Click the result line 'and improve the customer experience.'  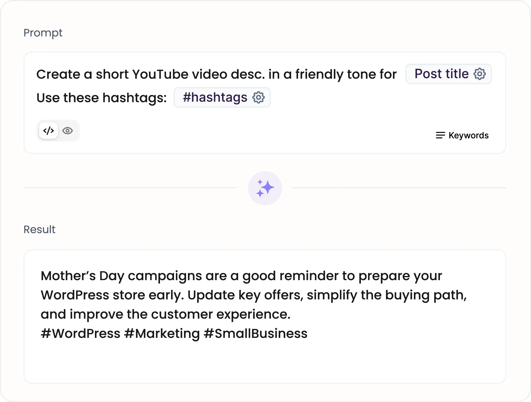(166, 314)
